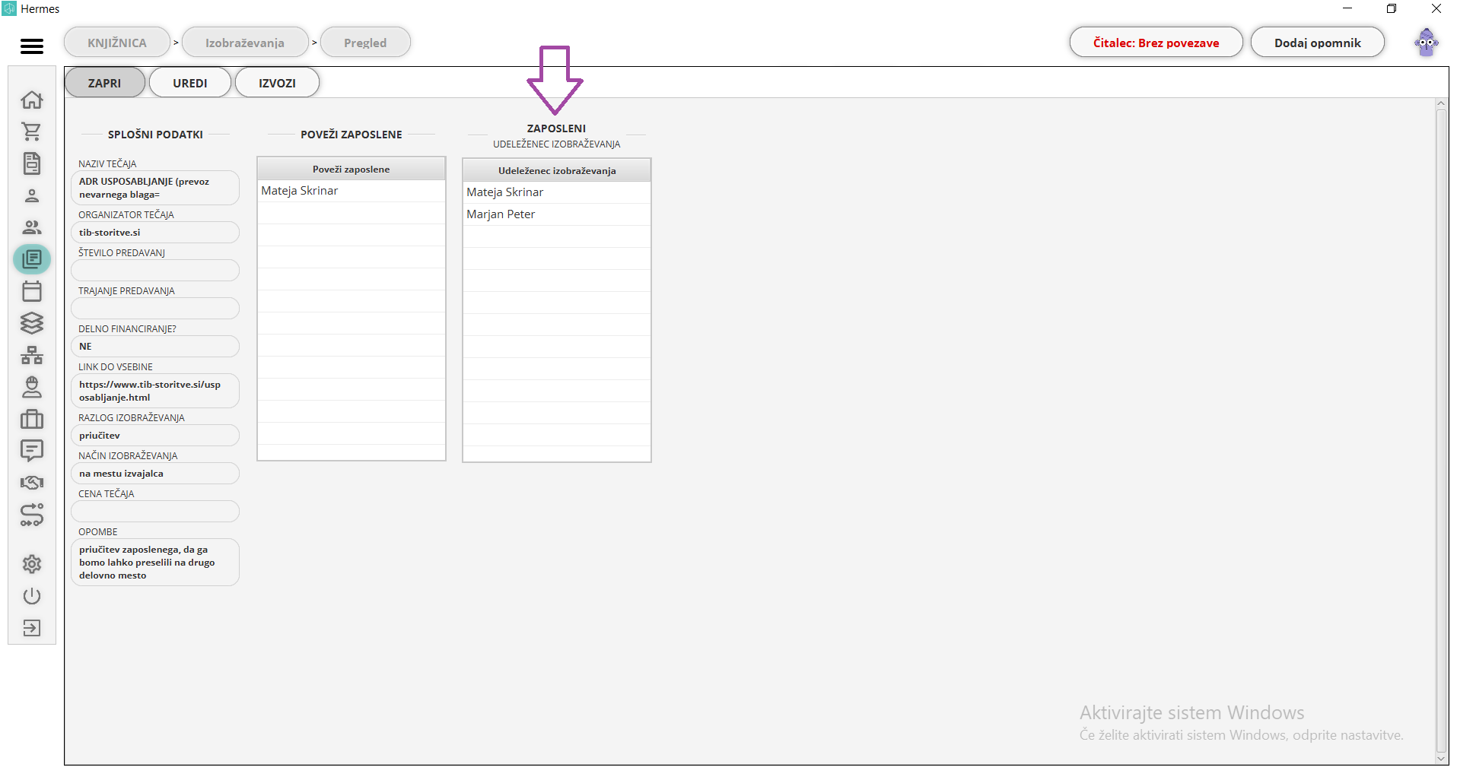Open the handshake sidebar icon
Viewport: 1457px width, 780px height.
pyautogui.click(x=32, y=483)
